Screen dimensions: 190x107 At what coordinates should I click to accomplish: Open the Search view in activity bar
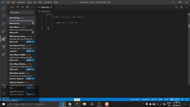(4, 16)
